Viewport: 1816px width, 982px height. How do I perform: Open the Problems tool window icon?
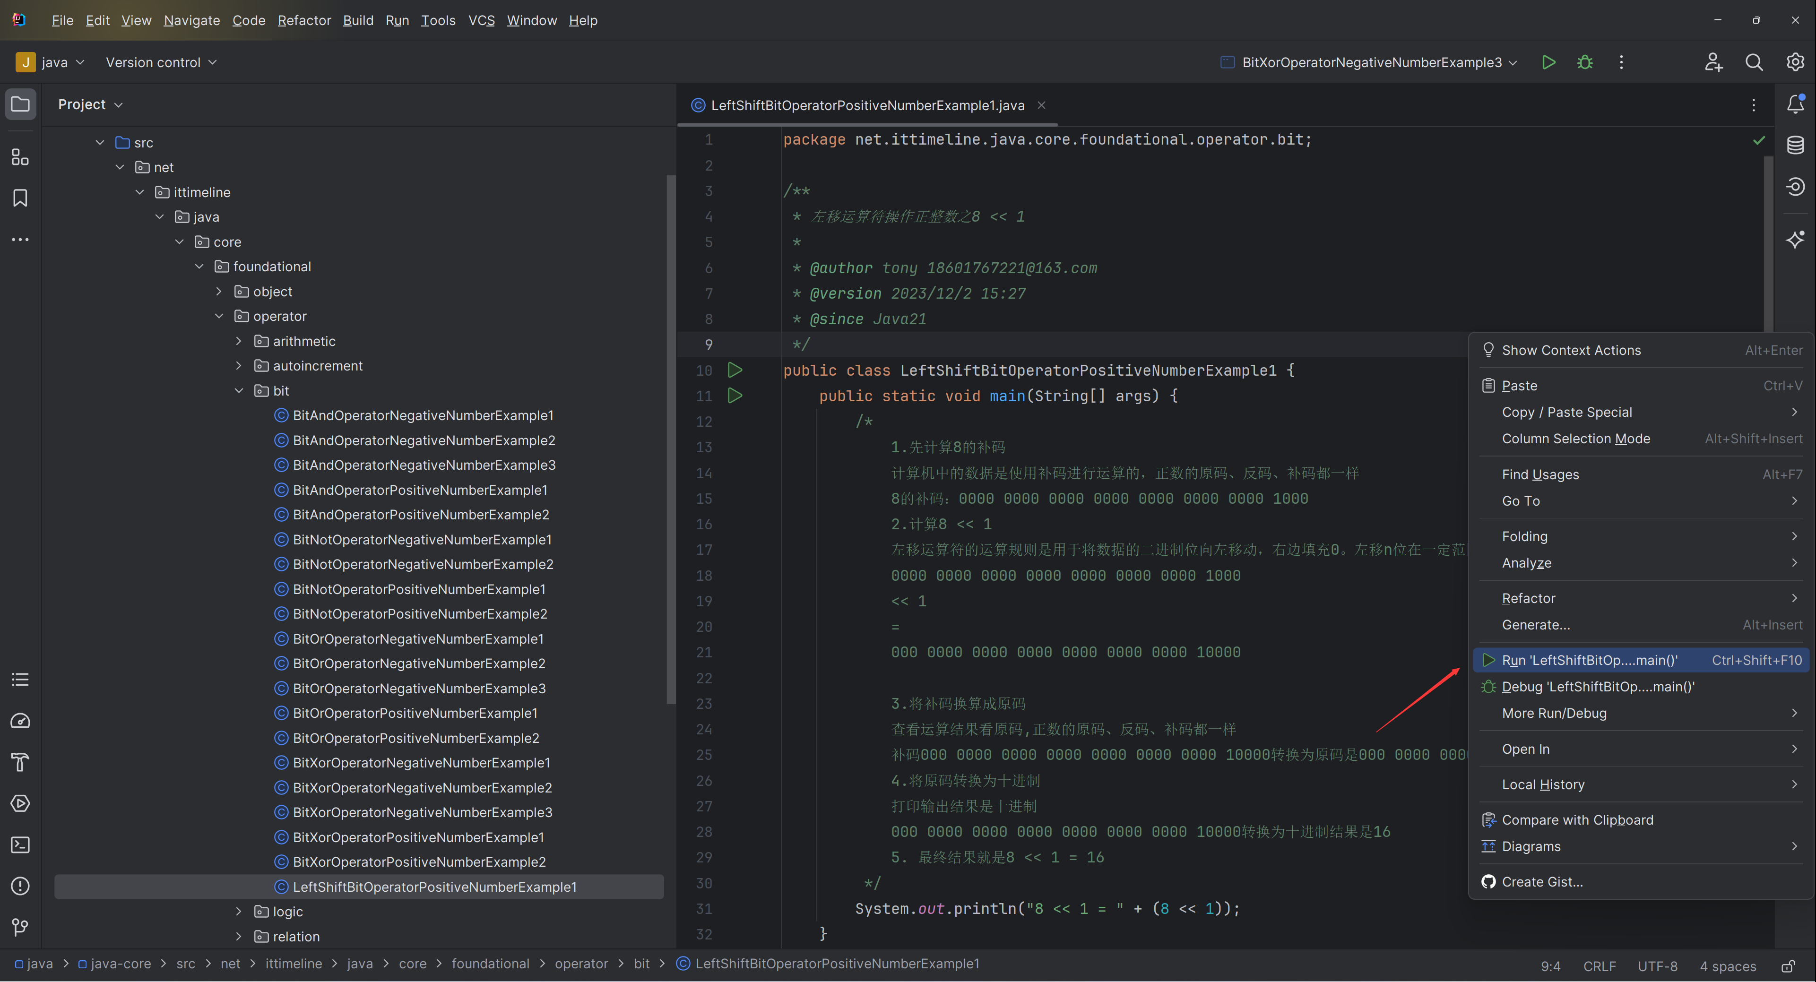click(20, 886)
